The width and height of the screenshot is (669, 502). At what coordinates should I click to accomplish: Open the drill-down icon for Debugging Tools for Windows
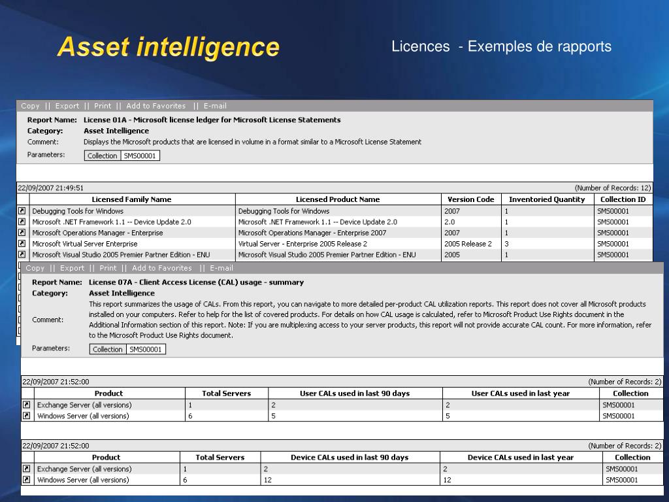pos(22,211)
